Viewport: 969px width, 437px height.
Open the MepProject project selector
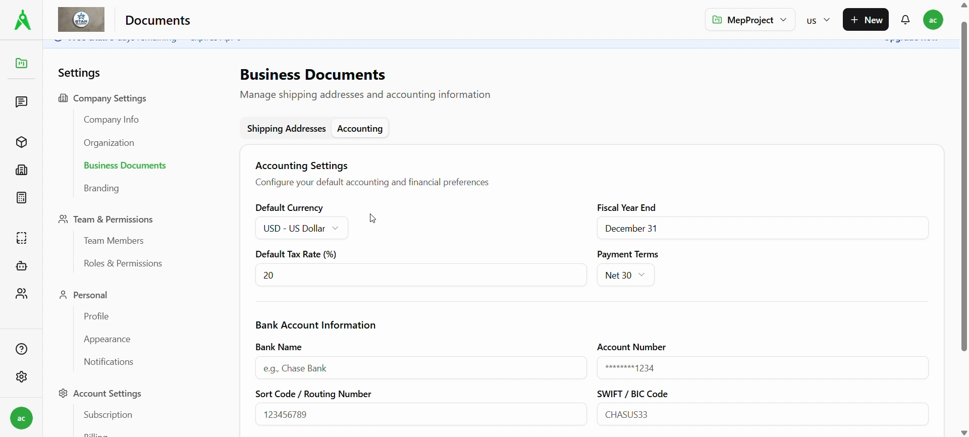[749, 20]
